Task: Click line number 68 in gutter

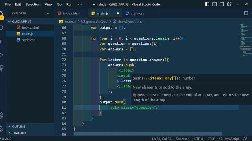Action: (x=64, y=38)
